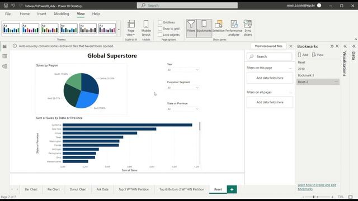The height and width of the screenshot is (201, 358).
Task: Select the Reset bookmark
Action: point(318,62)
